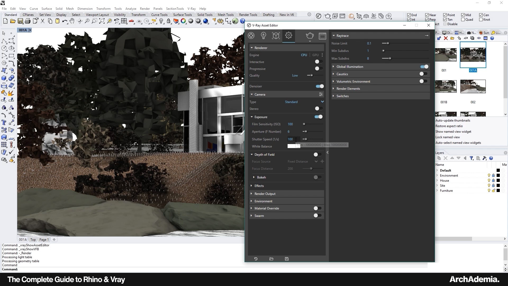Open the V-Ray Lights tab icon
This screenshot has height=286, width=508.
[263, 35]
